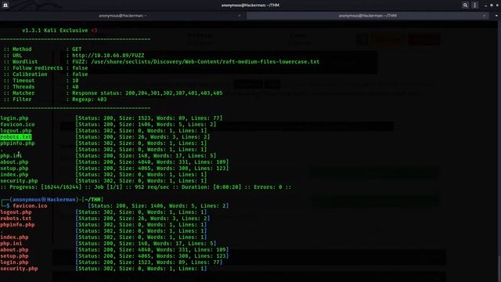Click the new tab icon in the title bar
The width and height of the screenshot is (501, 282).
(x=5, y=5)
